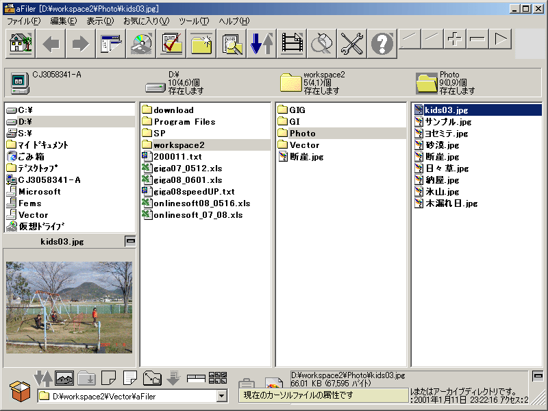Click the D:¥ drive header

(x=175, y=83)
